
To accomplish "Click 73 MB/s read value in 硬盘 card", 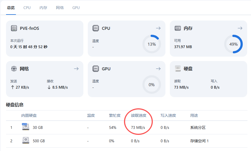I will click(181, 87).
